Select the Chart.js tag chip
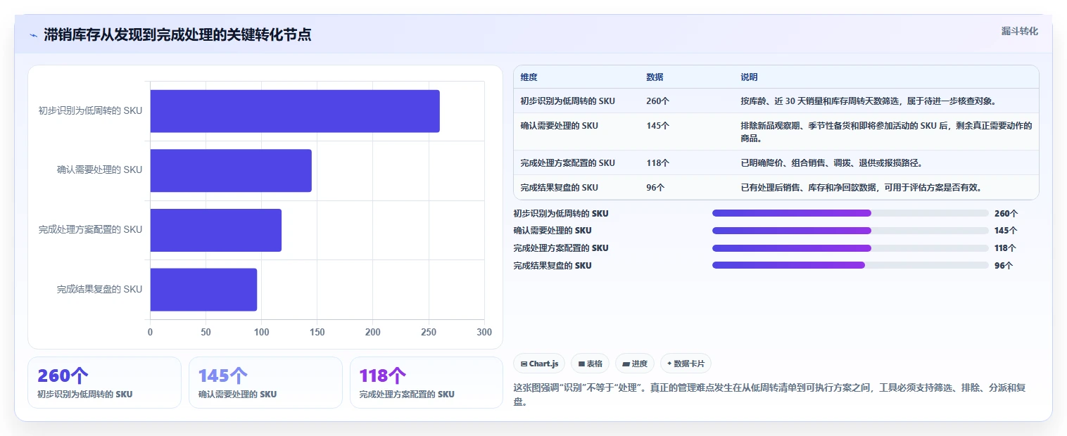 point(539,364)
